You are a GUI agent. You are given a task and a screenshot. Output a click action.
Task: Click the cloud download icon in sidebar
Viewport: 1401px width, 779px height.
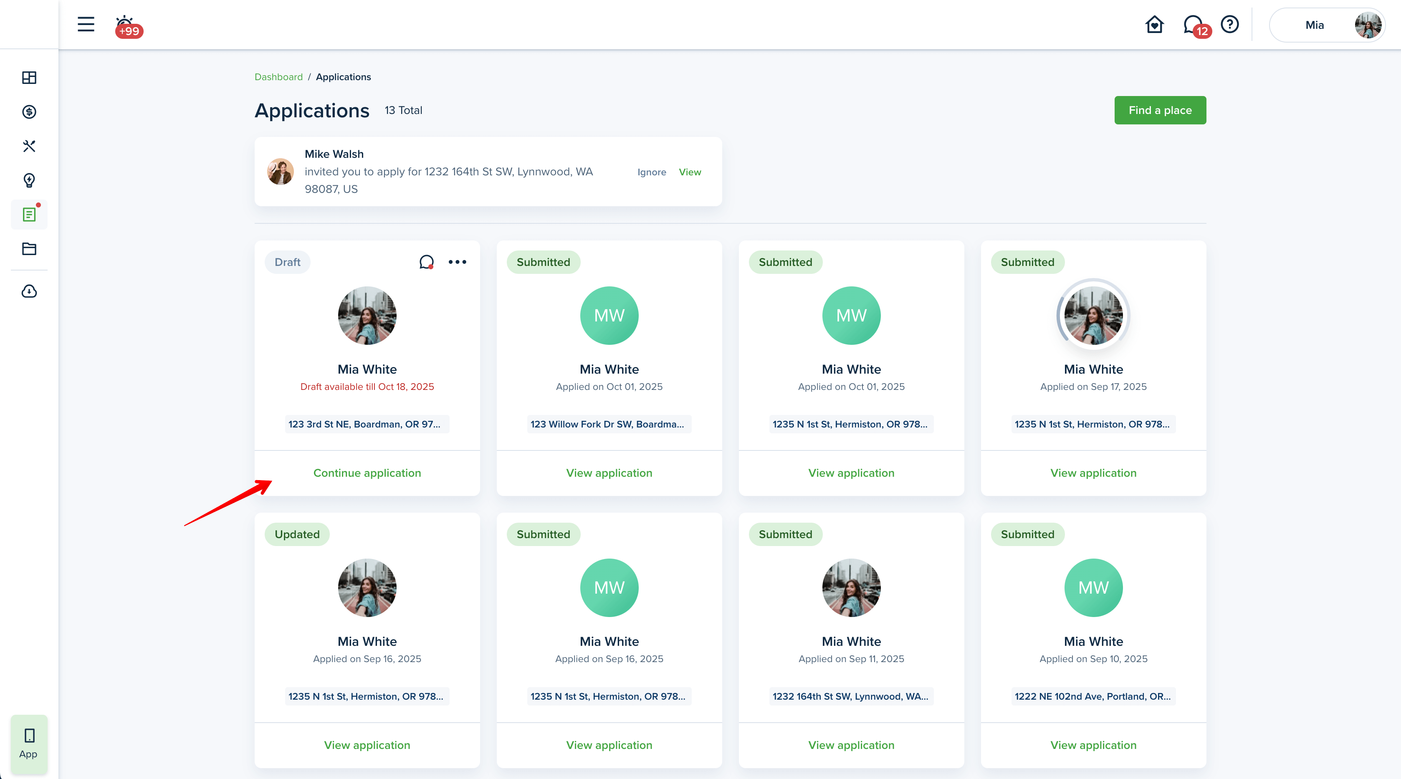coord(29,291)
